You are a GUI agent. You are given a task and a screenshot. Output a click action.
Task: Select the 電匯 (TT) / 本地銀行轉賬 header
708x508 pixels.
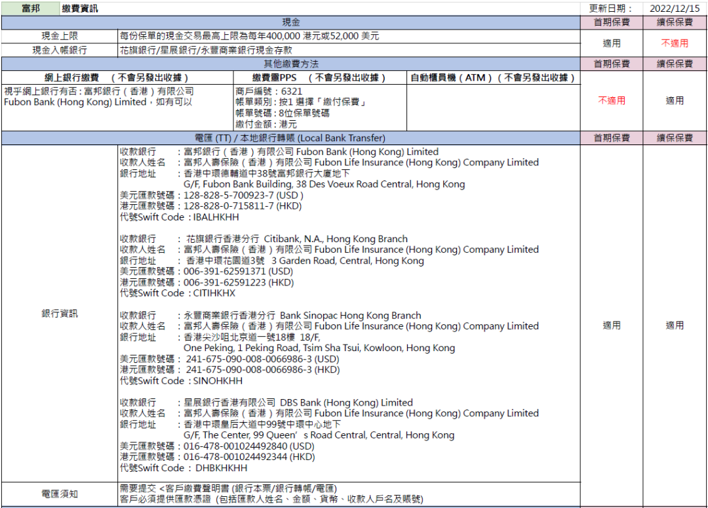291,138
